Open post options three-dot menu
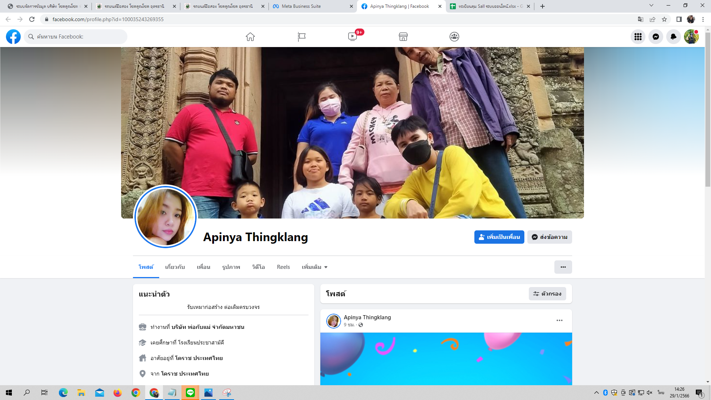This screenshot has height=400, width=711. (560, 320)
